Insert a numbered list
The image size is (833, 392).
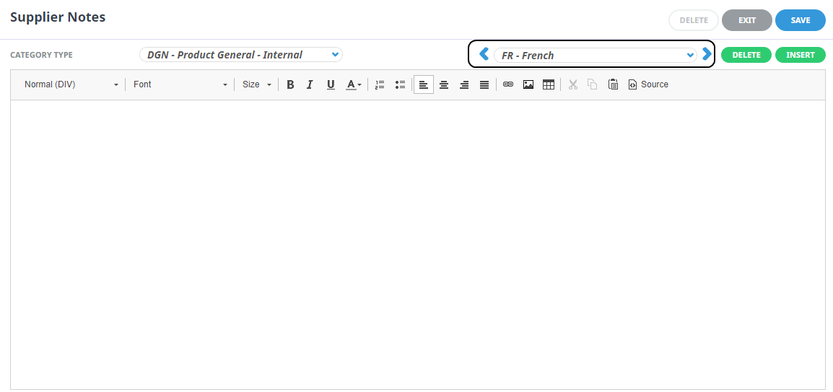coord(379,84)
